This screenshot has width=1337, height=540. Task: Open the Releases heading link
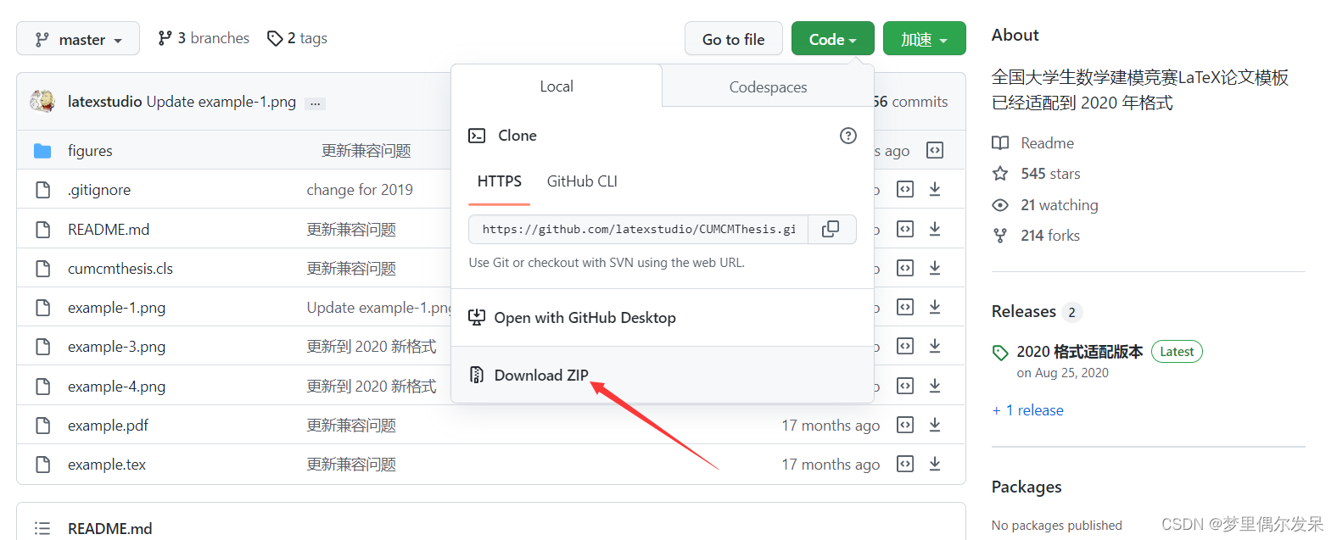click(1024, 311)
